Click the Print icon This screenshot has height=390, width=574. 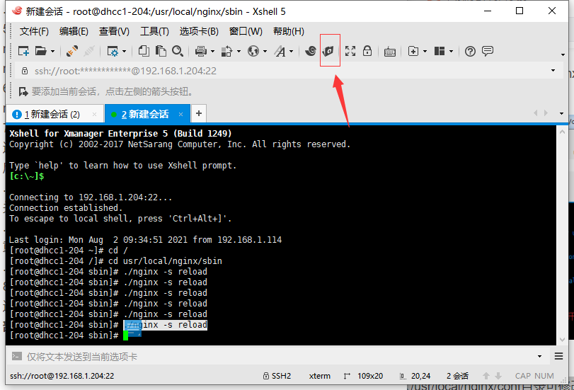pos(200,51)
